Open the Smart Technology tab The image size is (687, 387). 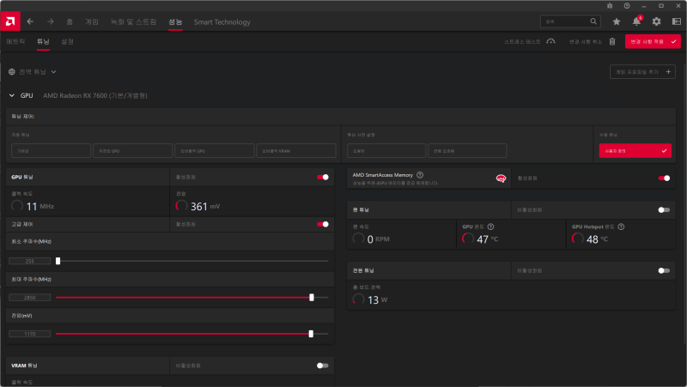click(x=222, y=22)
